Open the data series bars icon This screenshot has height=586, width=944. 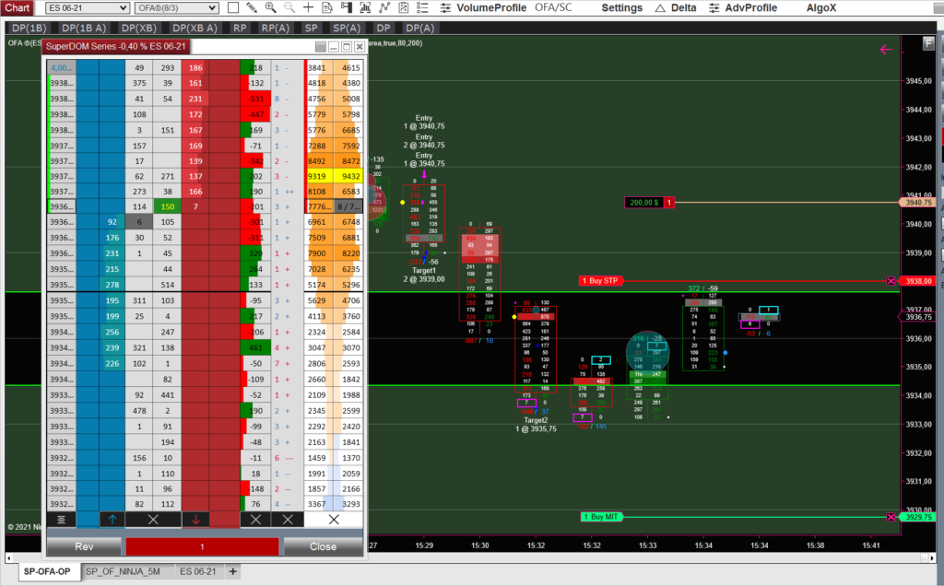click(365, 7)
